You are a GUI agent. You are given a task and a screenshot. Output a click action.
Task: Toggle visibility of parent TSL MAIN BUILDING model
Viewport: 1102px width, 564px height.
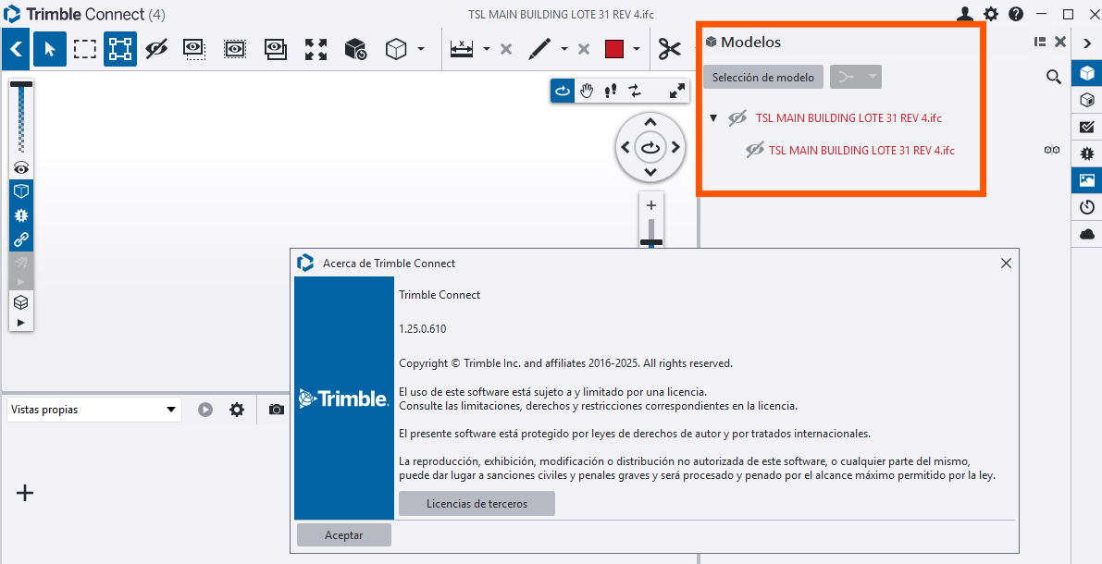pyautogui.click(x=737, y=118)
